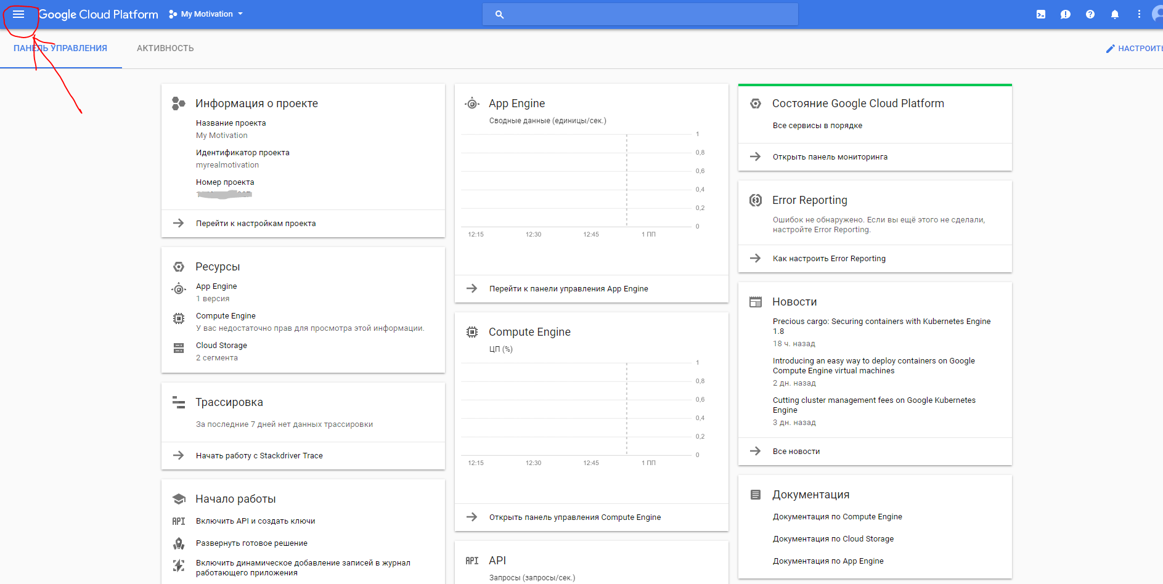The image size is (1163, 584).
Task: Switch to the АКТИВНОСТЬ tab
Action: (x=165, y=48)
